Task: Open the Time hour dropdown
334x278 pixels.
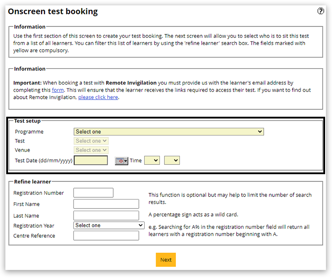Action: 151,160
